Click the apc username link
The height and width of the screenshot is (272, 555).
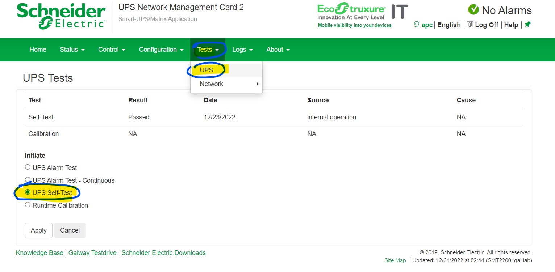click(427, 25)
